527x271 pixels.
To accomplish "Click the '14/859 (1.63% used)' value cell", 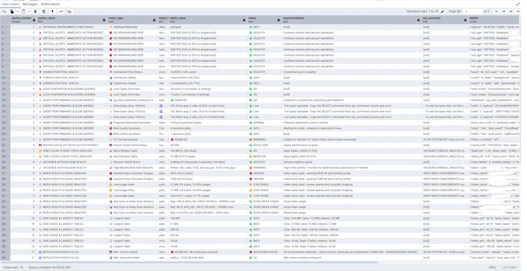I will (x=208, y=72).
